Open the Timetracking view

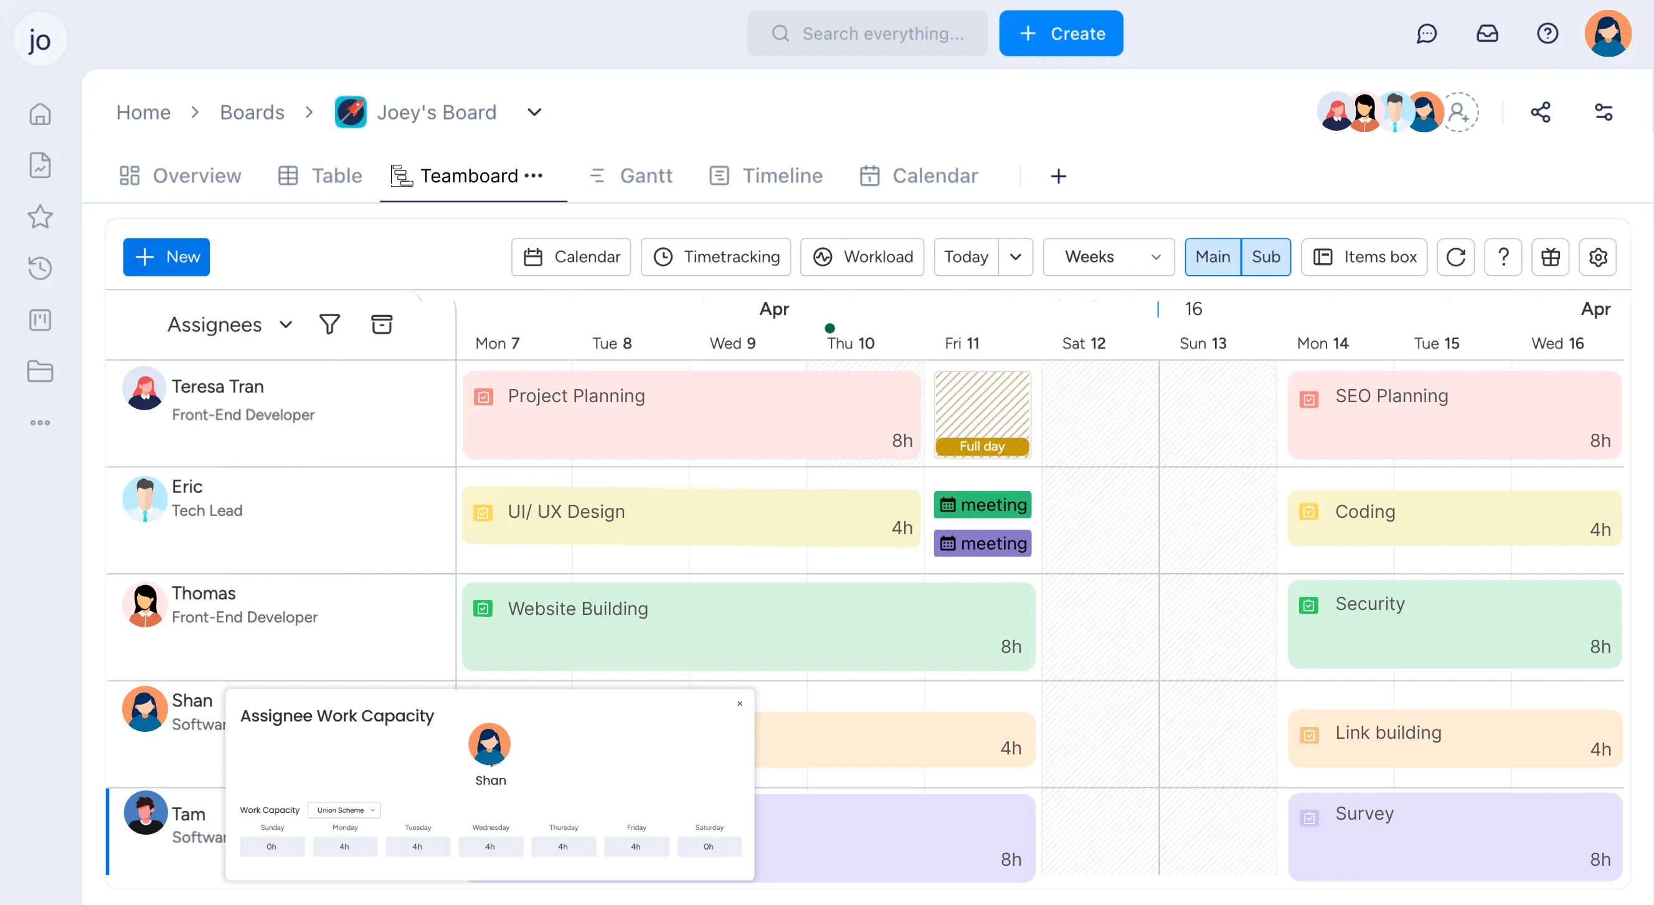(716, 256)
